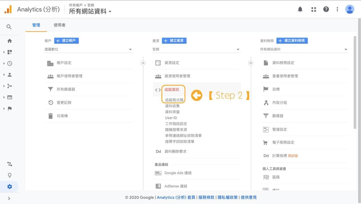Open Acquisition branching icon in sidebar
The height and width of the screenshot is (204, 361).
point(10,86)
